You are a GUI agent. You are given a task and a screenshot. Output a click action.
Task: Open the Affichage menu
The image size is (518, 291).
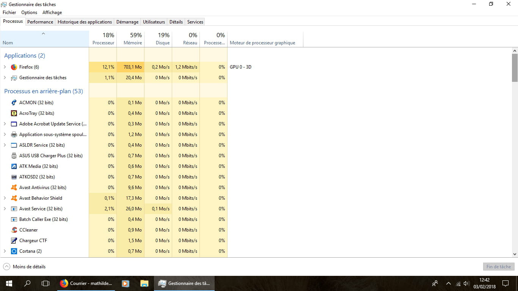point(52,13)
